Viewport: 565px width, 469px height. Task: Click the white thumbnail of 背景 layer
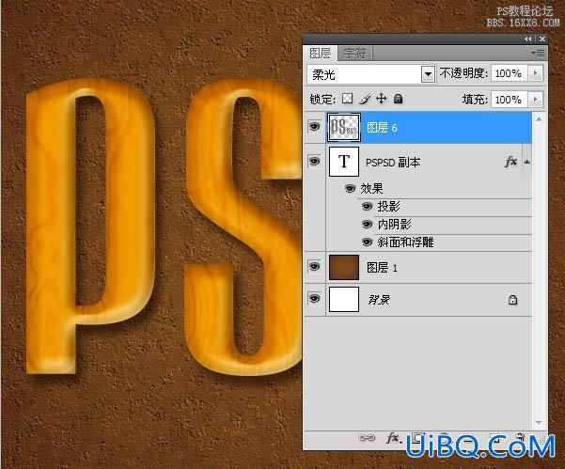click(344, 299)
